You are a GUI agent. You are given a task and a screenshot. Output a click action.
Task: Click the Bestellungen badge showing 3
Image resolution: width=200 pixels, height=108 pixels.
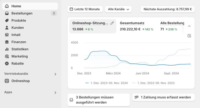tap(54, 13)
